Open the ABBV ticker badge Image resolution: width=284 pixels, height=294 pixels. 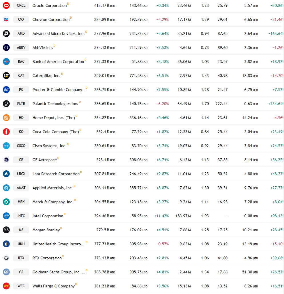point(21,48)
